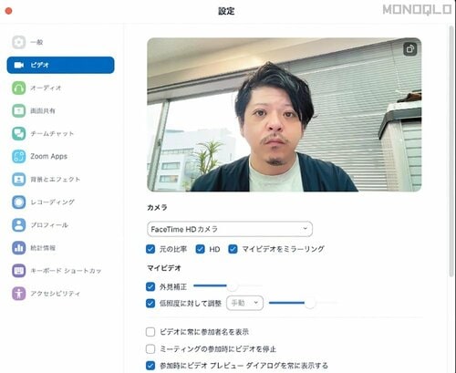Screen dimensions: 456x373
Task: Go to キーボード ショートカット settings
Action: tap(60, 271)
